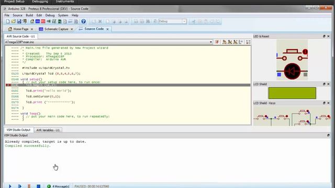Screen dimensions: 335x188
Task: Close the LCD Shield - Keys panel
Action: (x=328, y=103)
